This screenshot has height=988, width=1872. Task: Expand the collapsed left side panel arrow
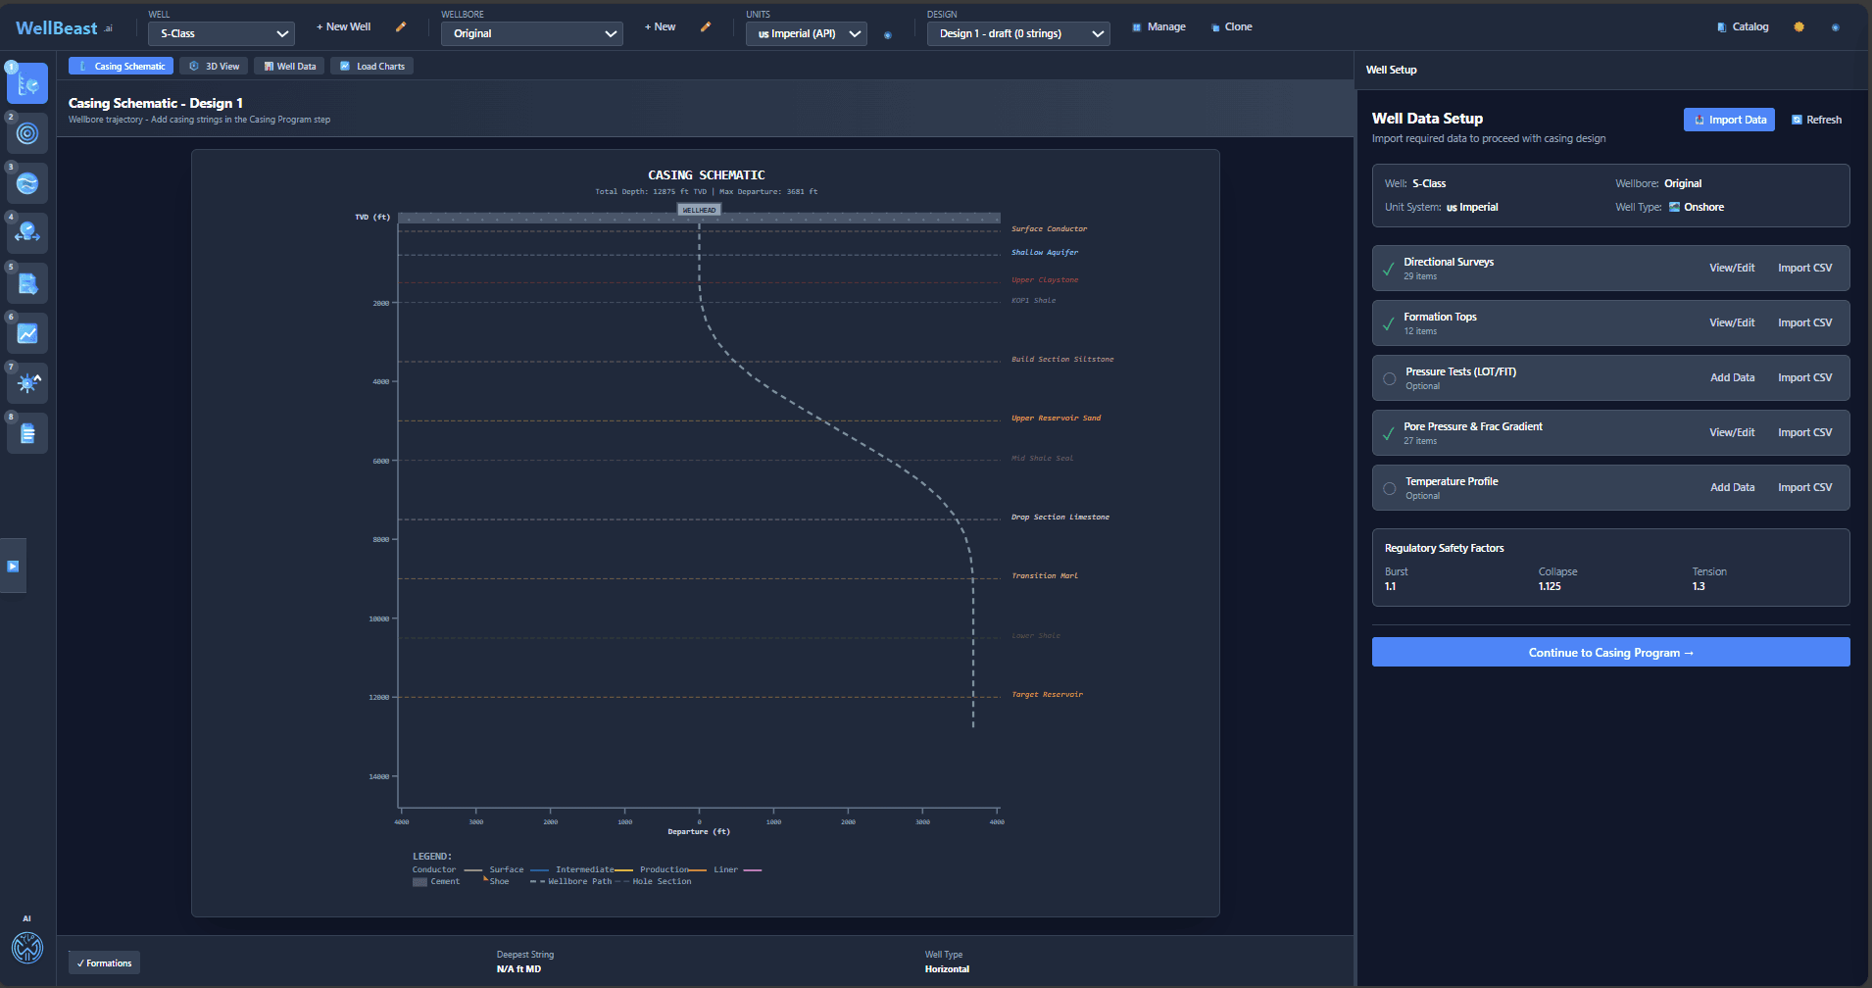(x=13, y=567)
